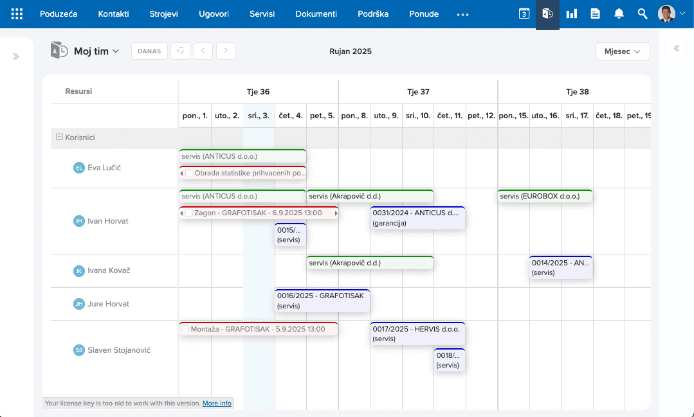Screen dimensions: 694x417
Task: Click the DANAS button
Action: point(149,51)
